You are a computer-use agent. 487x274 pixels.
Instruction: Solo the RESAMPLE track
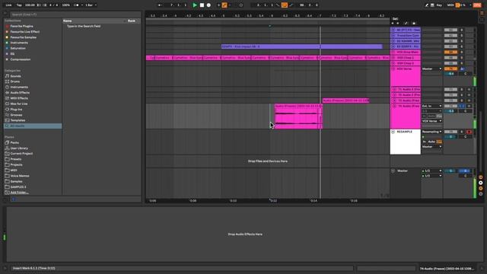(462, 132)
